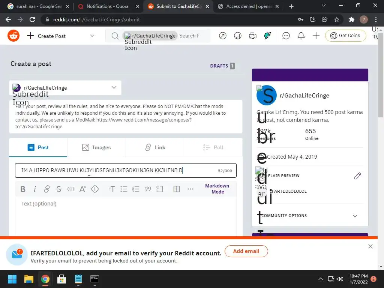Screen dimensions: 384x288
Task: Open Notepad from taskbar
Action: click(x=78, y=279)
